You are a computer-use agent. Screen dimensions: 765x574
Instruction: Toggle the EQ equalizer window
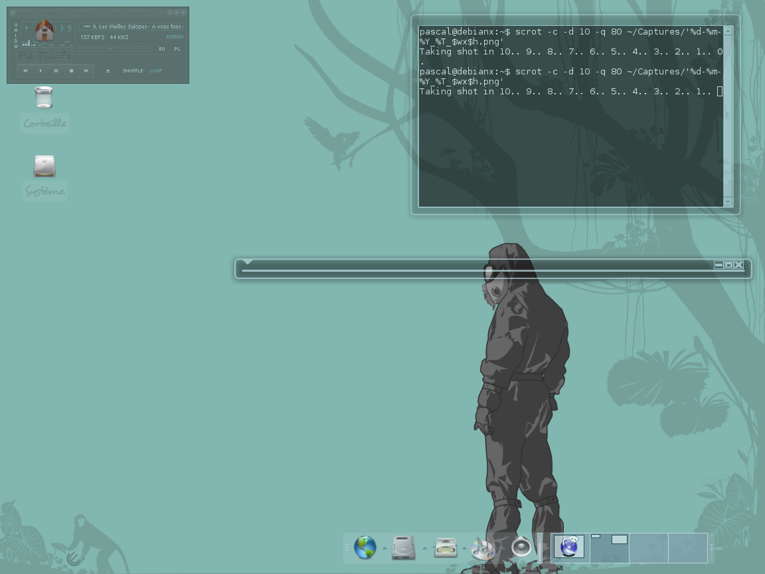pyautogui.click(x=162, y=48)
